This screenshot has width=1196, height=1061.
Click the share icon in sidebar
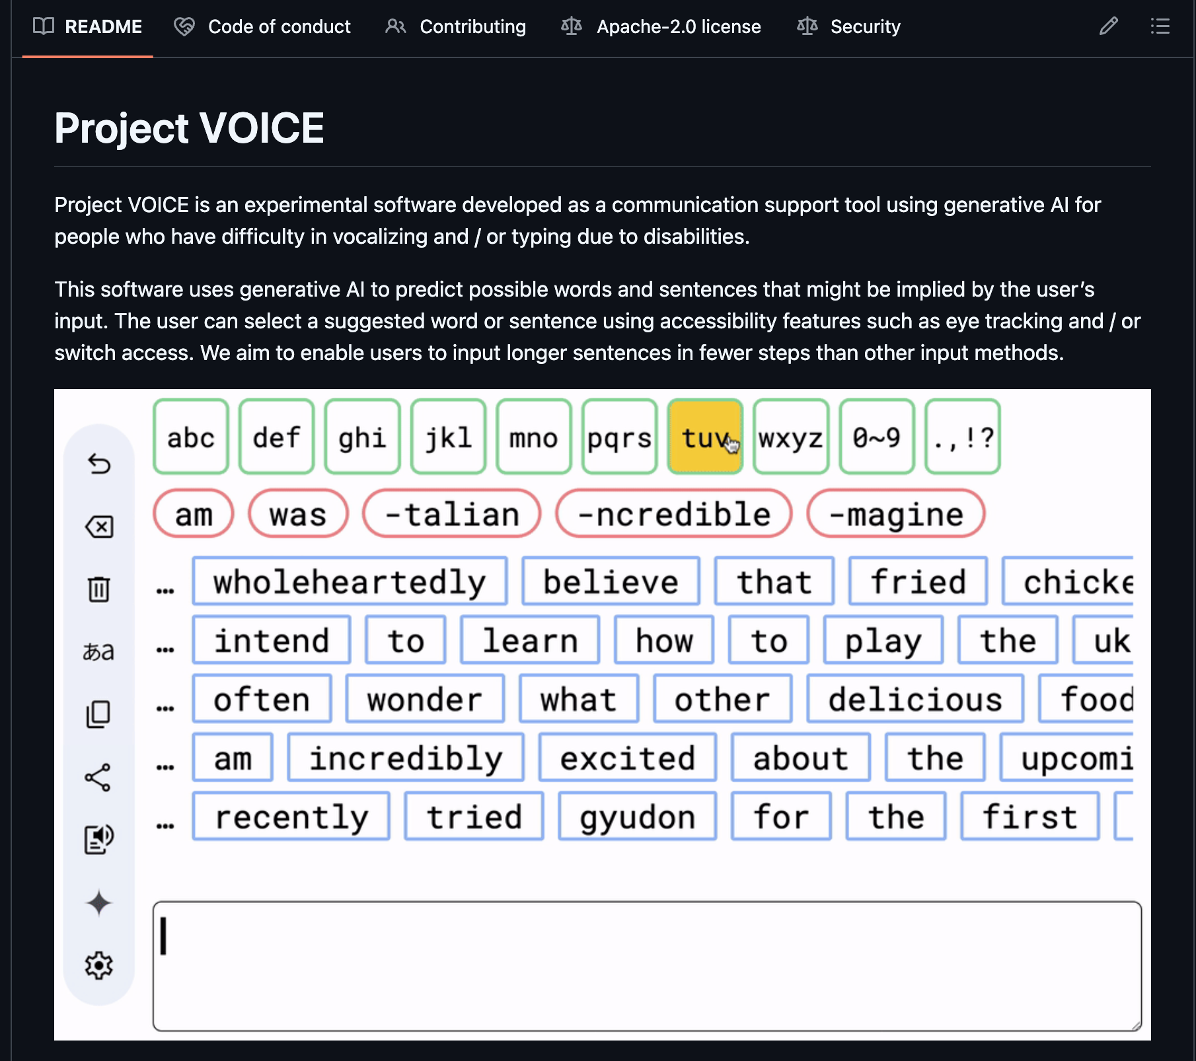coord(98,777)
